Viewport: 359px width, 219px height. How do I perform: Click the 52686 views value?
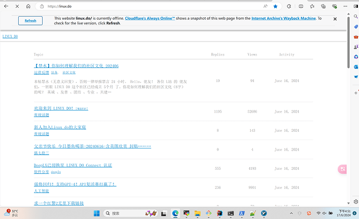(x=252, y=112)
